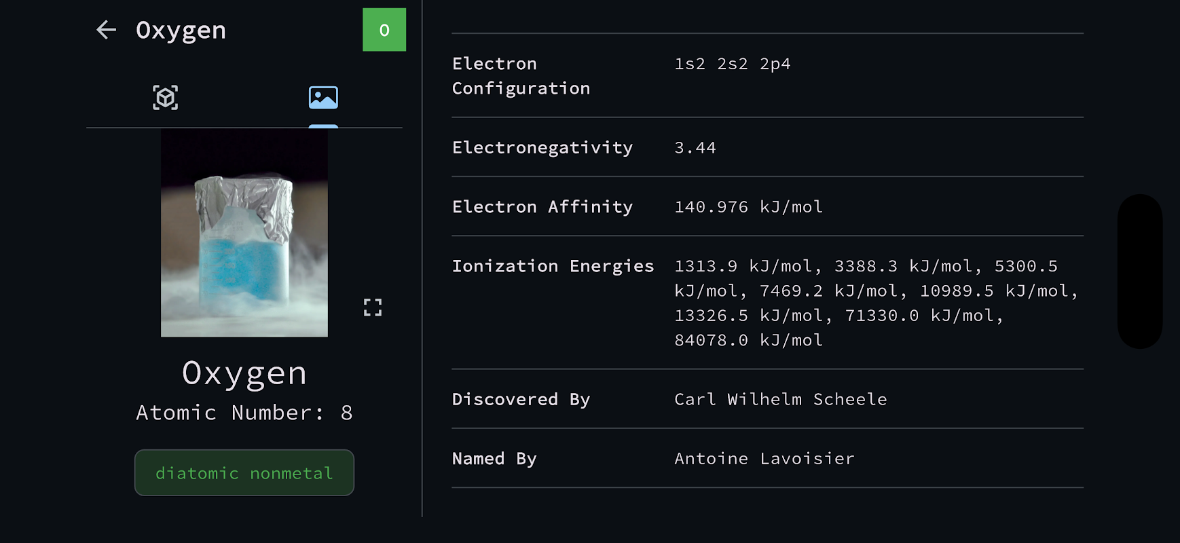Screen dimensions: 1180x543
Task: Tap the 1s2 2s2 2p4 value
Action: (x=733, y=64)
